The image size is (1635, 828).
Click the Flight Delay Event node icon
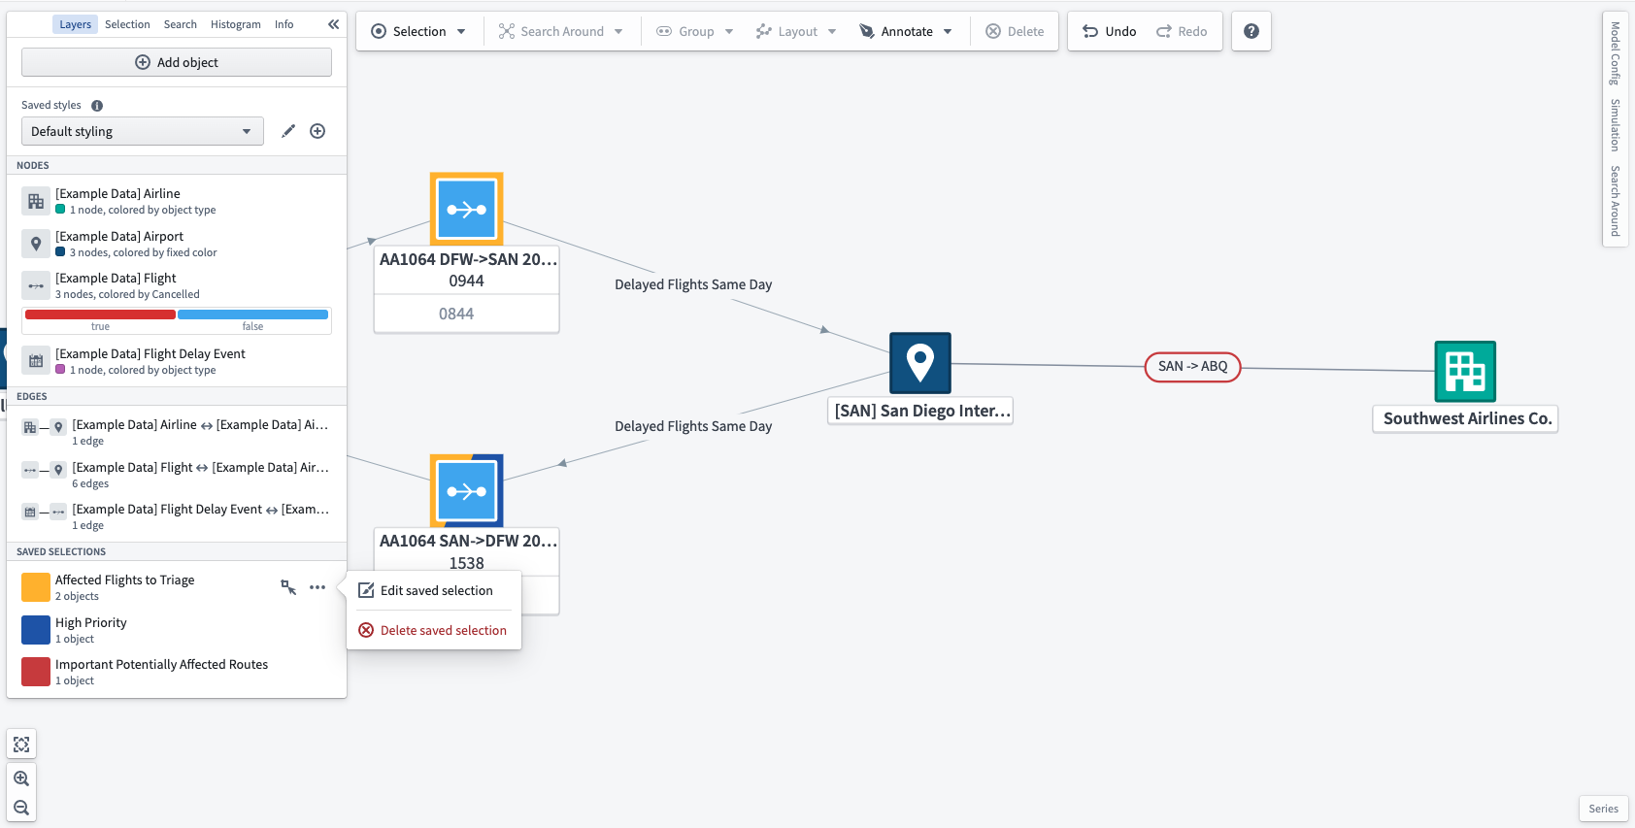36,361
